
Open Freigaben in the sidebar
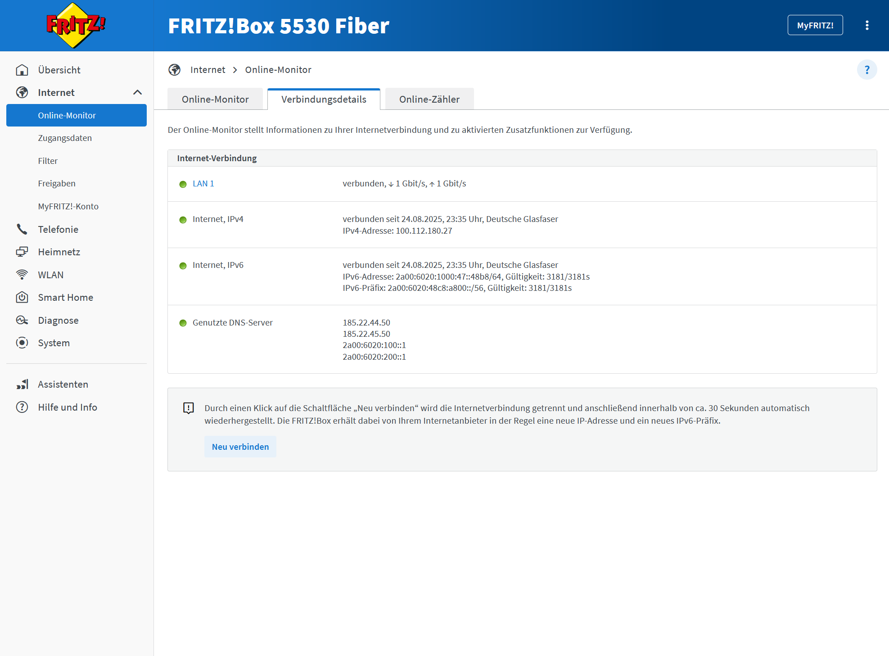(57, 183)
